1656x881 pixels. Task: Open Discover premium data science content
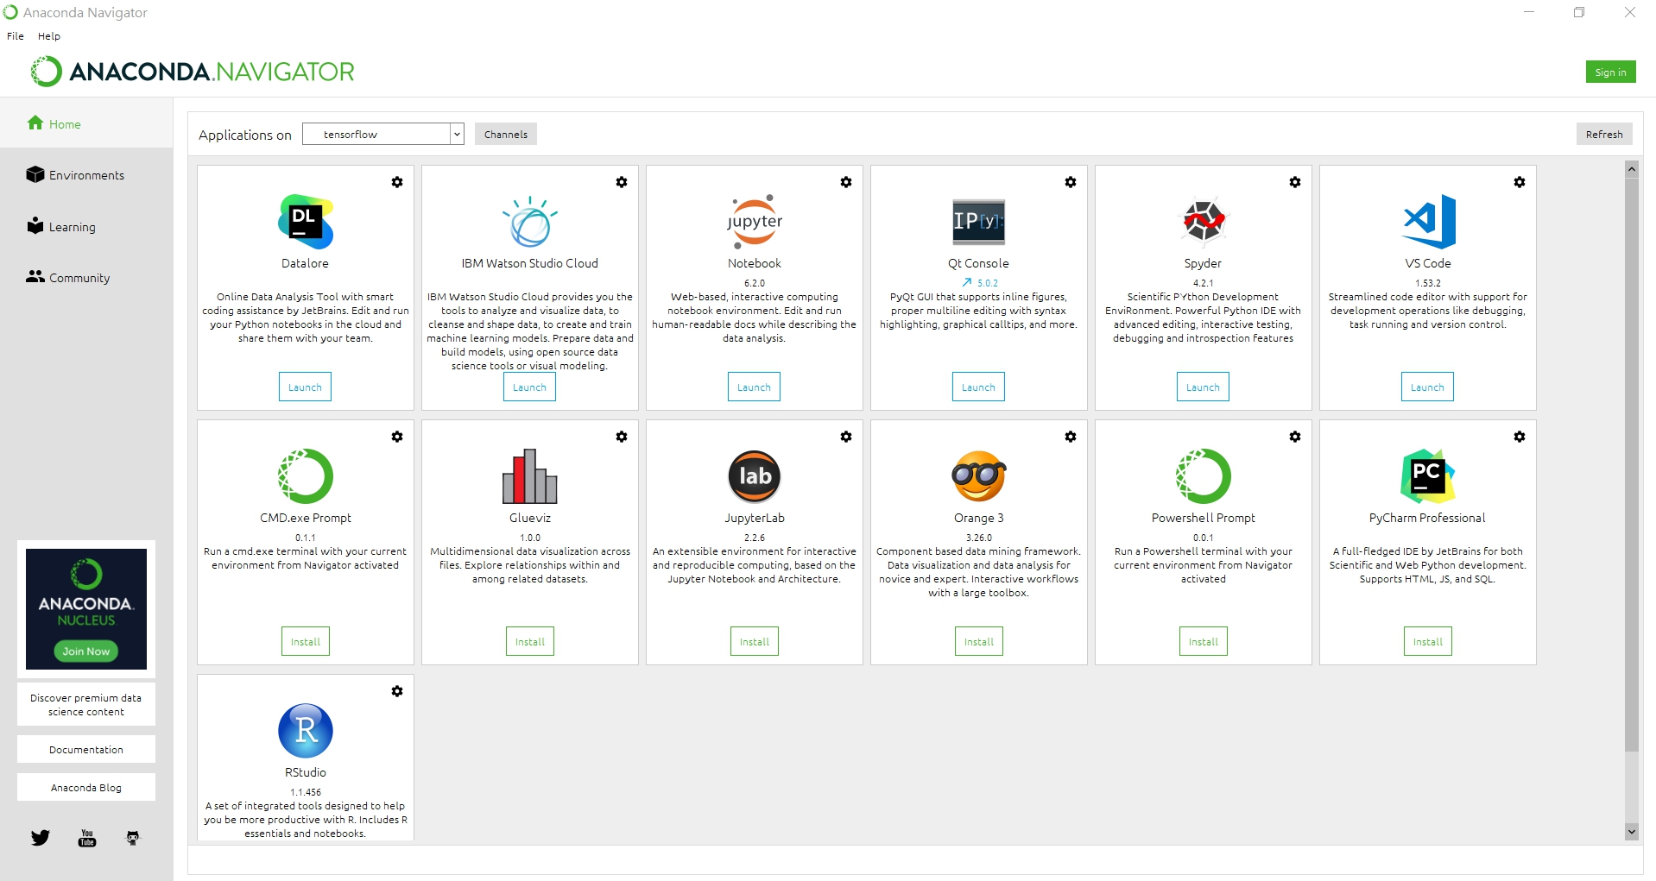pos(86,705)
